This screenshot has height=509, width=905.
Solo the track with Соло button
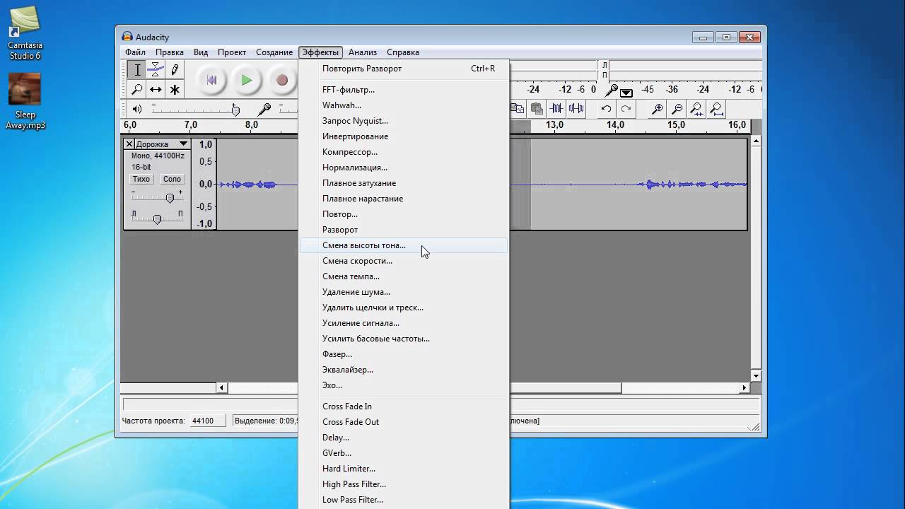[172, 179]
